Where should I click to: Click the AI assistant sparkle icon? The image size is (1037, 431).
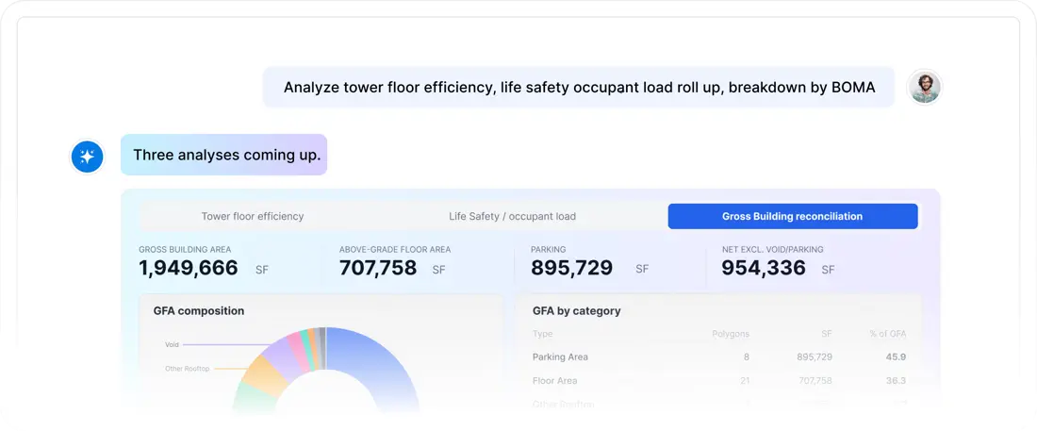pos(88,157)
